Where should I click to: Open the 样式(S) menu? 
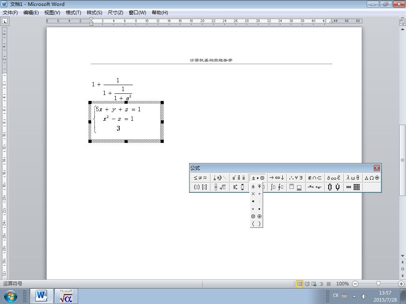click(94, 12)
